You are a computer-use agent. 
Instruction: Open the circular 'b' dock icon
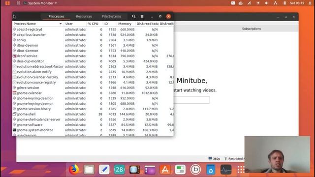[195, 170]
